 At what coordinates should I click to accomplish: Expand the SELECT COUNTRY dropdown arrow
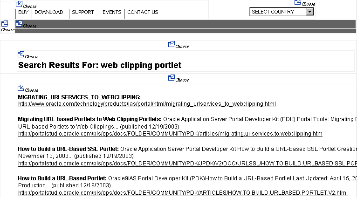click(309, 12)
